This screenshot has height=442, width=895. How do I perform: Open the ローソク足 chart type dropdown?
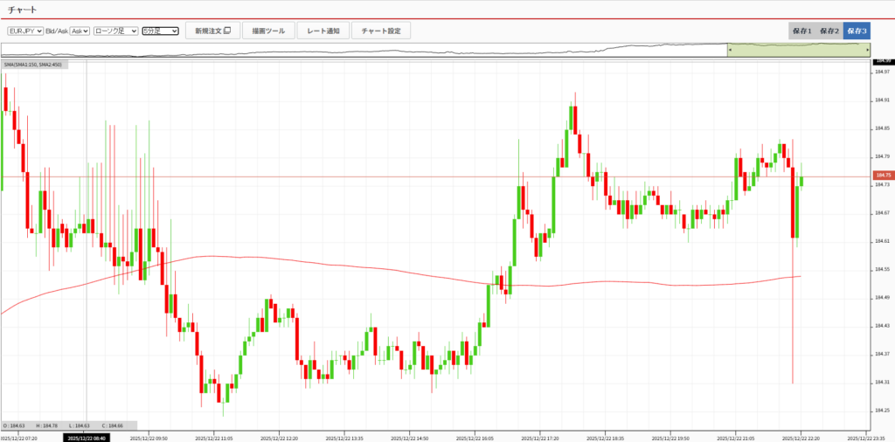(x=115, y=31)
